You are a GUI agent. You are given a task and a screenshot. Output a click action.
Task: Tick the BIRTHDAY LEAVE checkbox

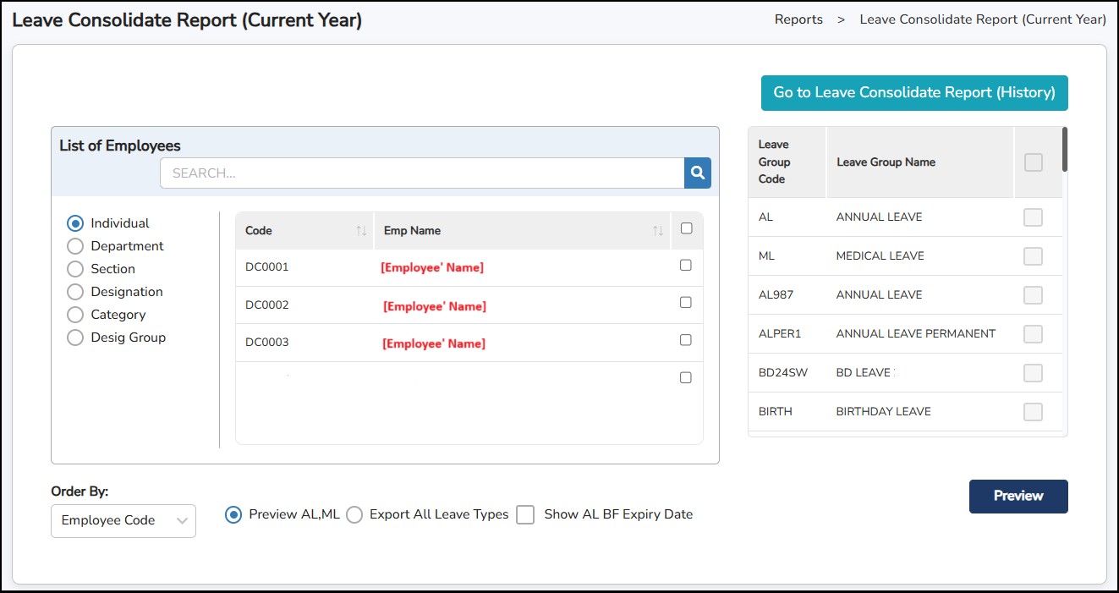1033,412
